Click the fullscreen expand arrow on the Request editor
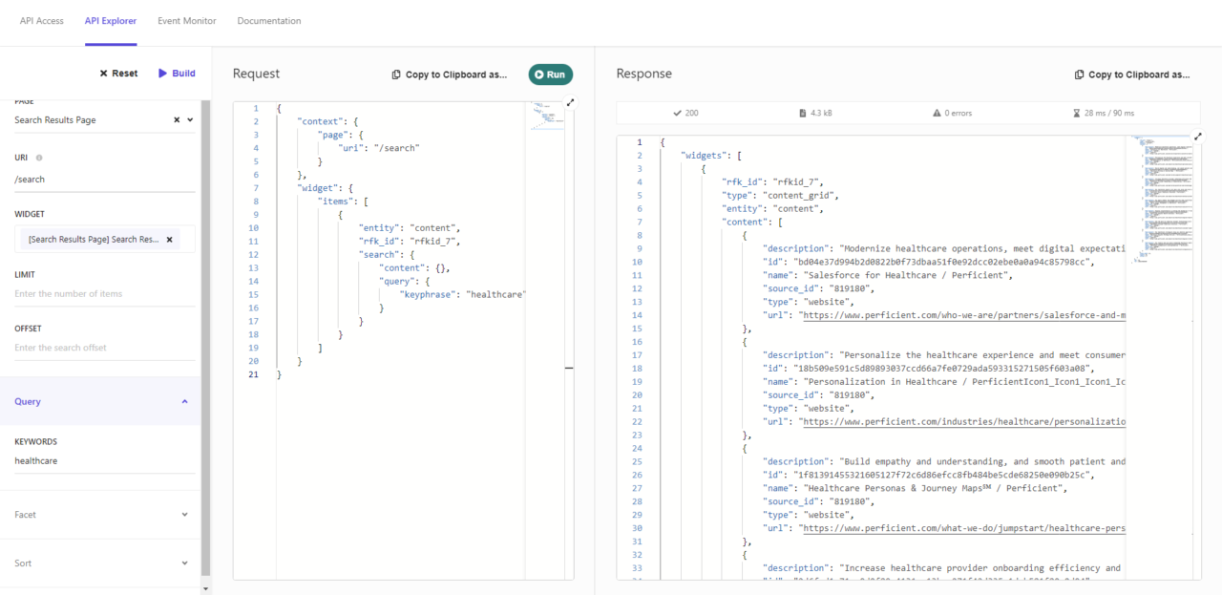This screenshot has width=1222, height=595. (x=571, y=101)
